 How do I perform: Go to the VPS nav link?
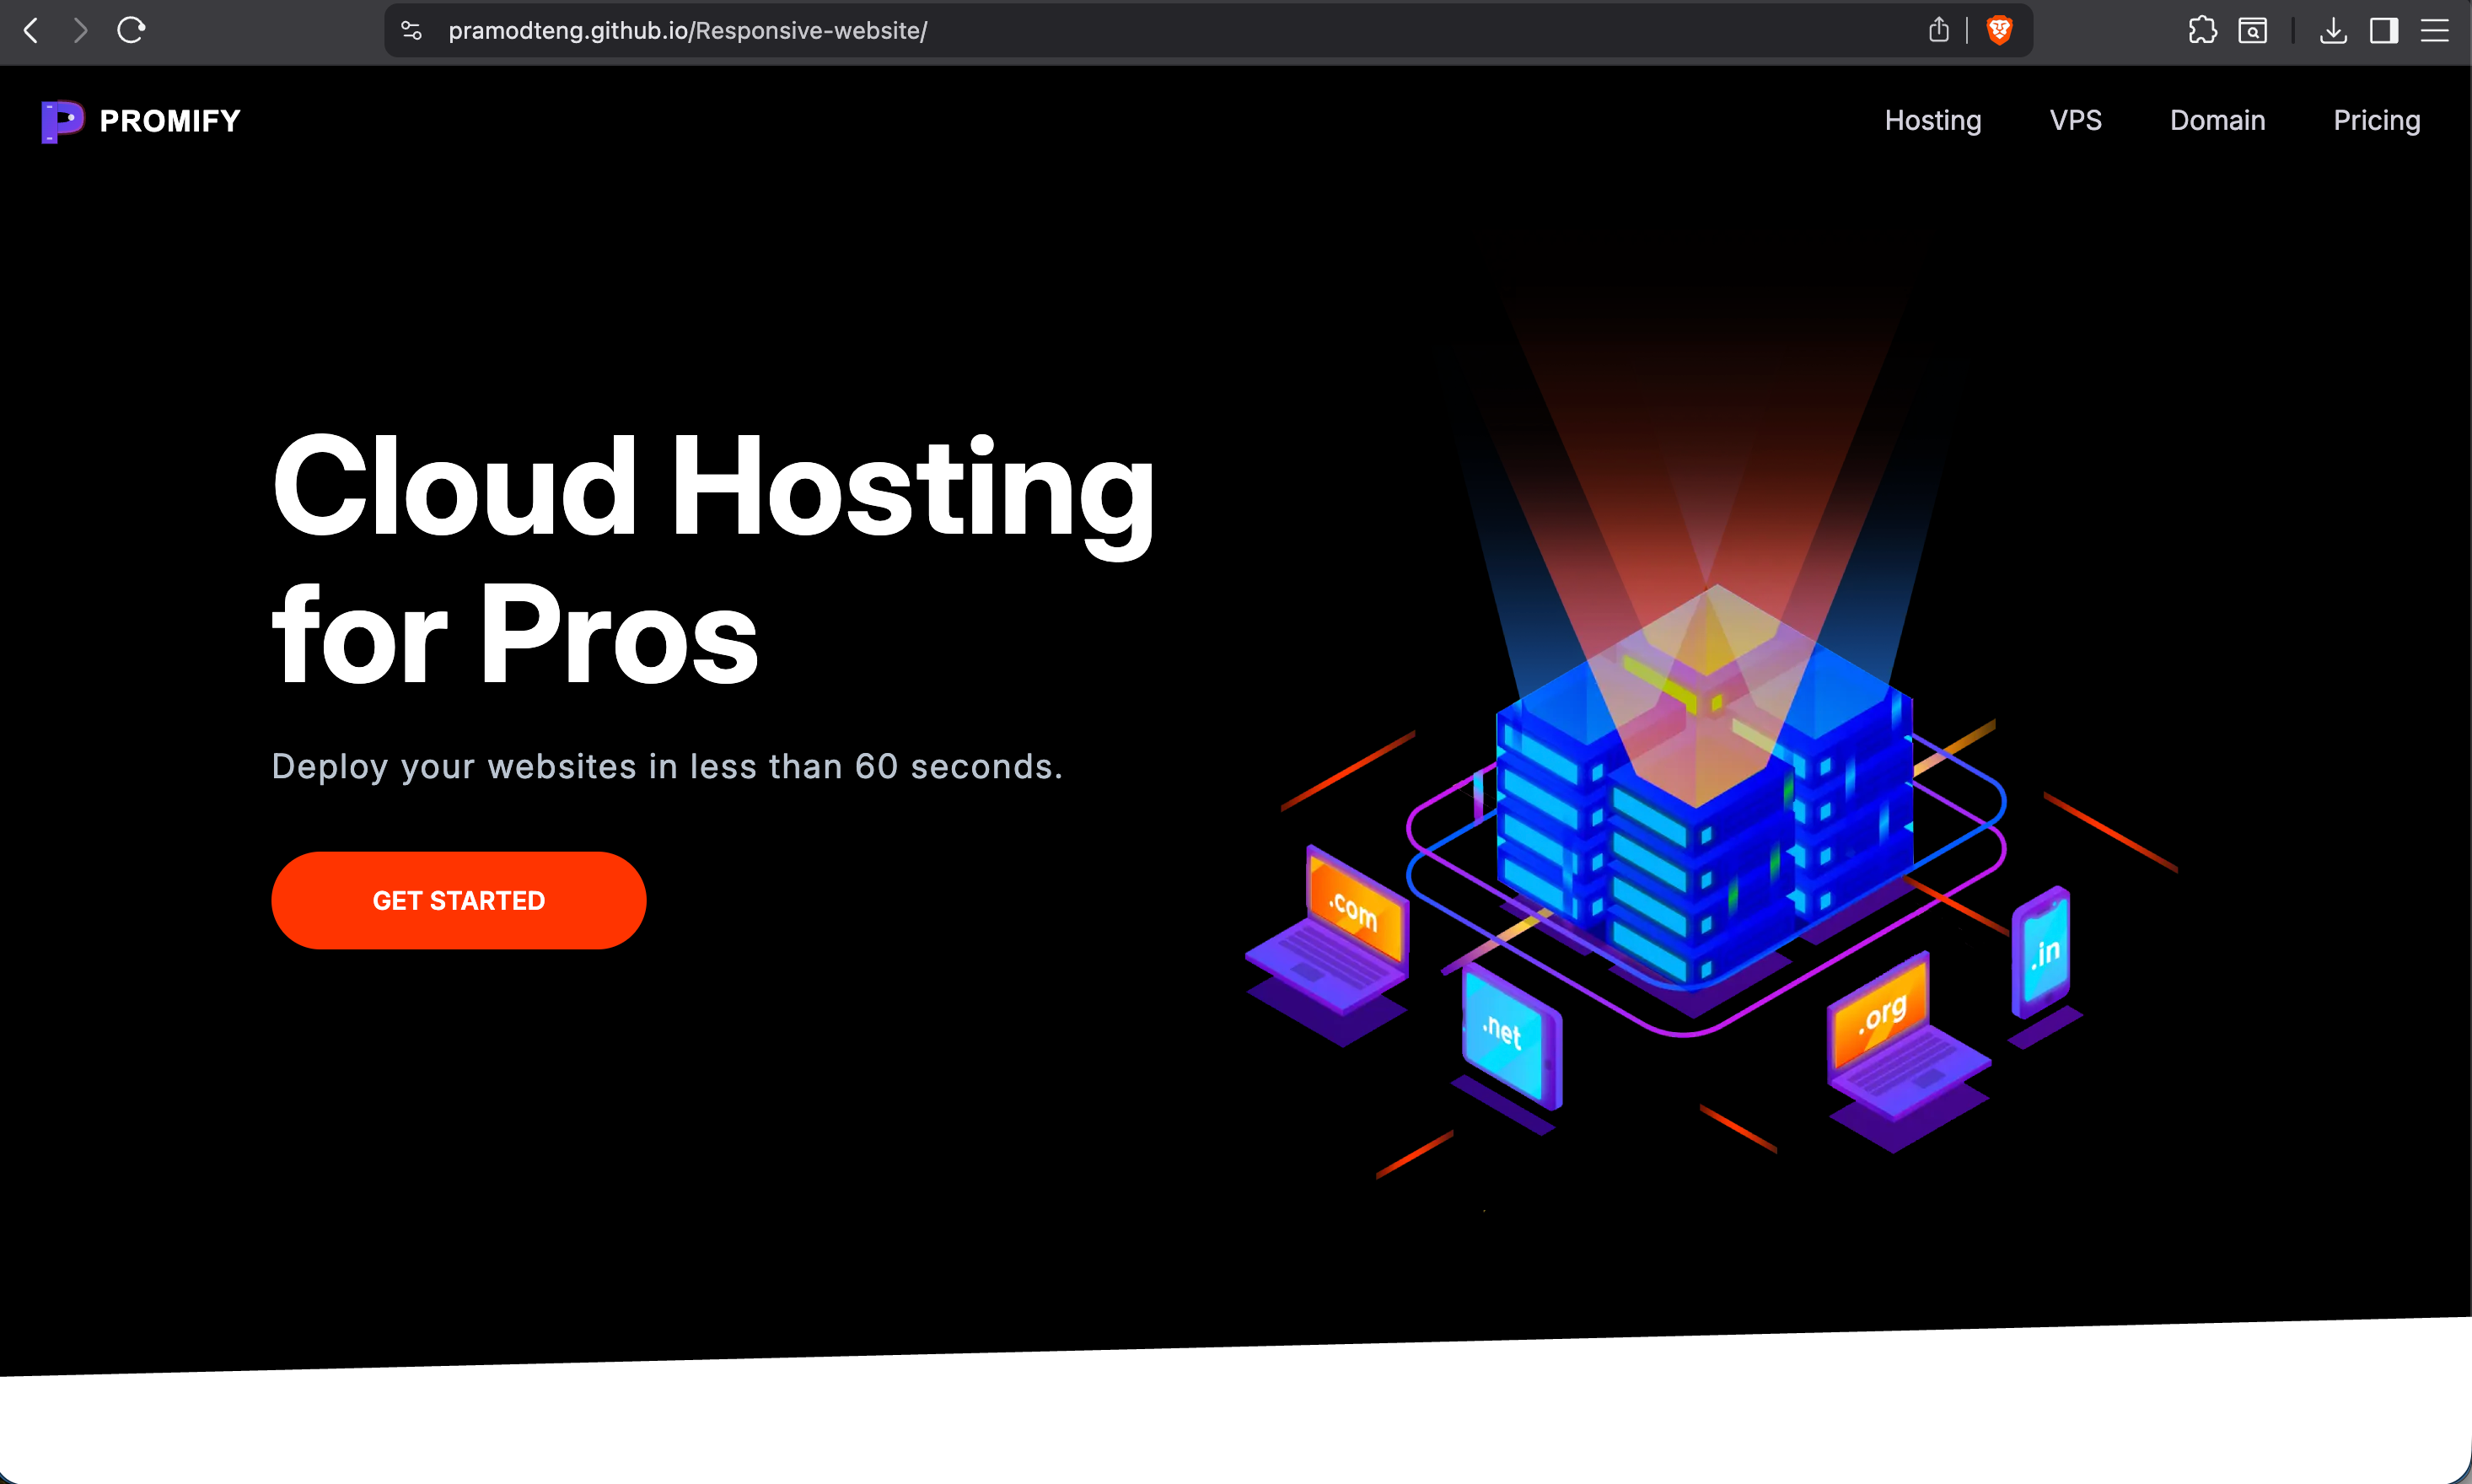[2075, 120]
